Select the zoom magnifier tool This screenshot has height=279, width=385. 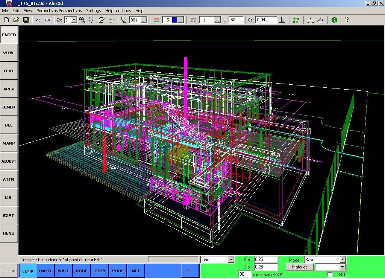tap(82, 20)
